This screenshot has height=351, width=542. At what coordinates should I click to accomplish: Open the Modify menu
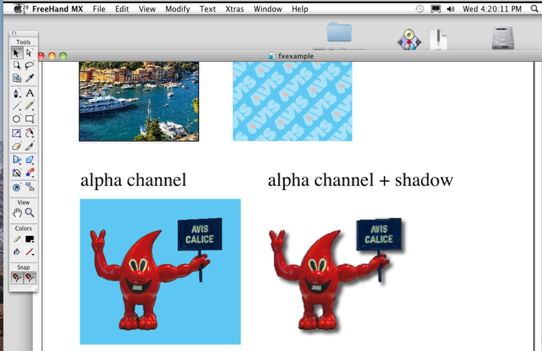[x=177, y=9]
